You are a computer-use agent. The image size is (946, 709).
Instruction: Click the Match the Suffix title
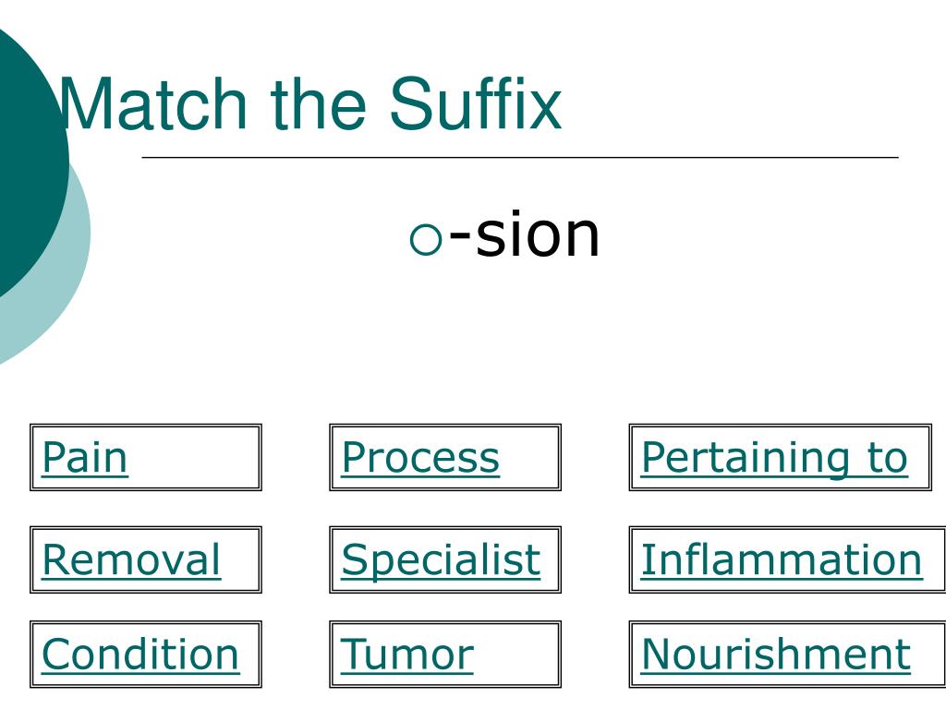(x=310, y=103)
